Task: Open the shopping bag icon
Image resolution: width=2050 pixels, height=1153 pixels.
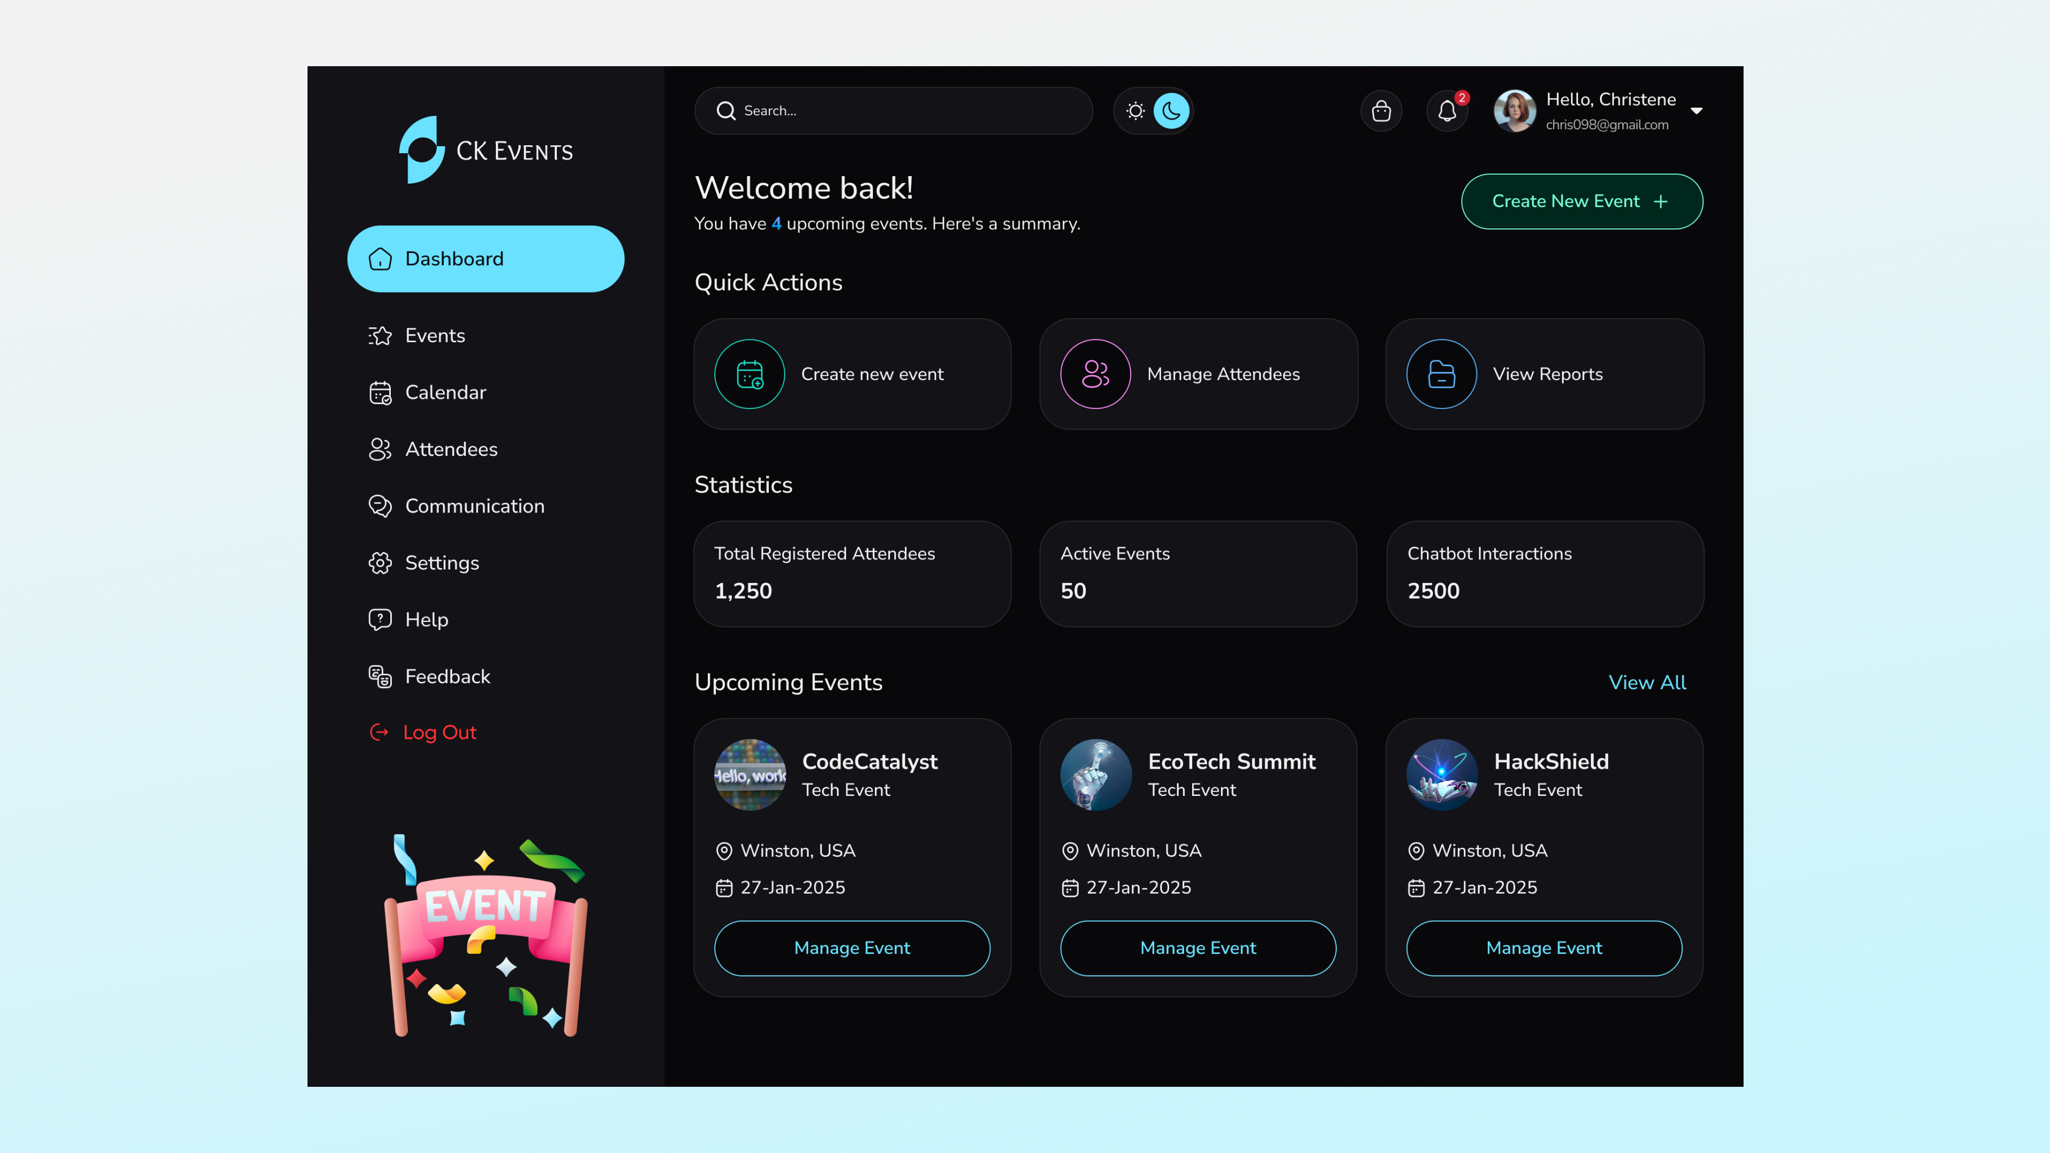Action: pos(1381,110)
